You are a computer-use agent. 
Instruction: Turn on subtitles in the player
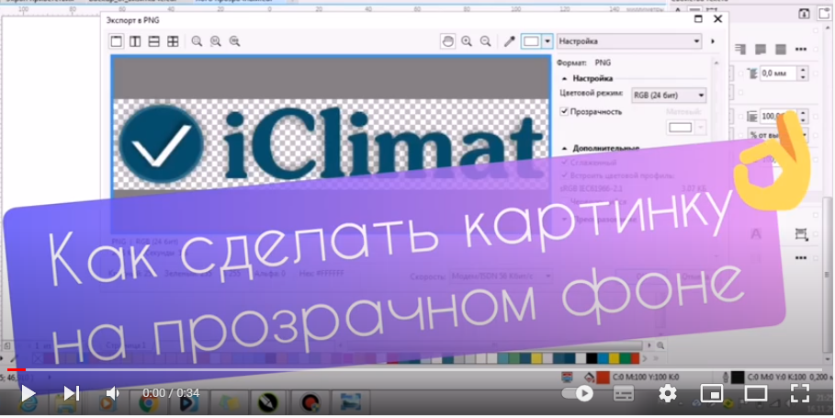[624, 393]
